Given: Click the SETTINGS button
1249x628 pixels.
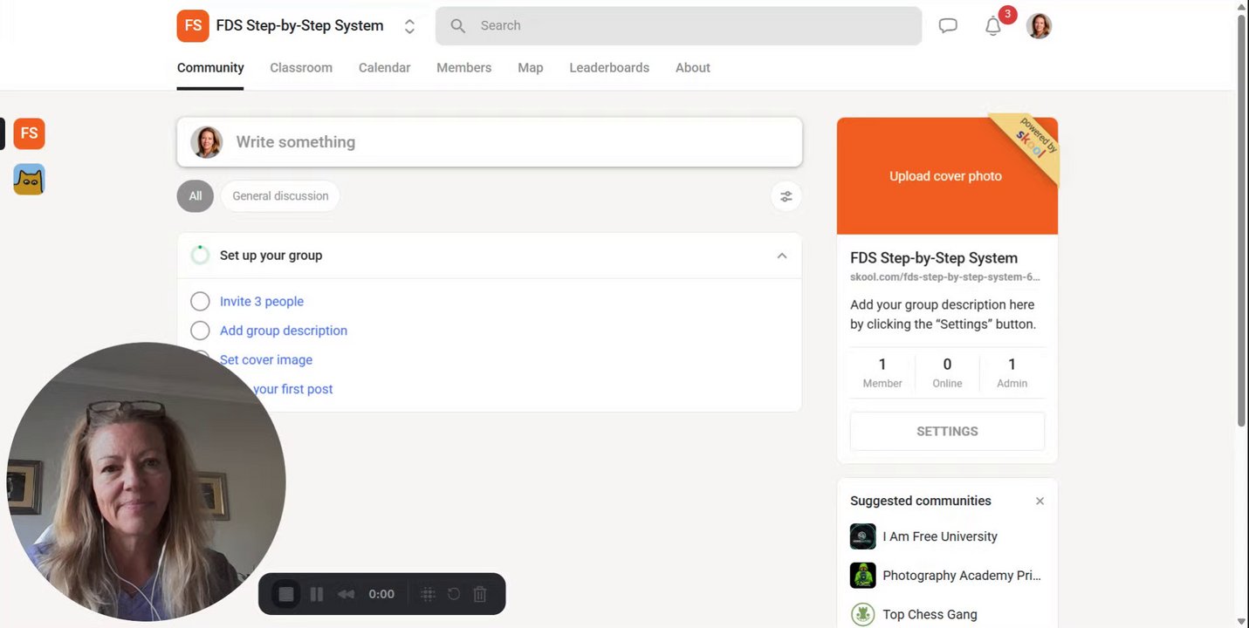Looking at the screenshot, I should coord(947,431).
